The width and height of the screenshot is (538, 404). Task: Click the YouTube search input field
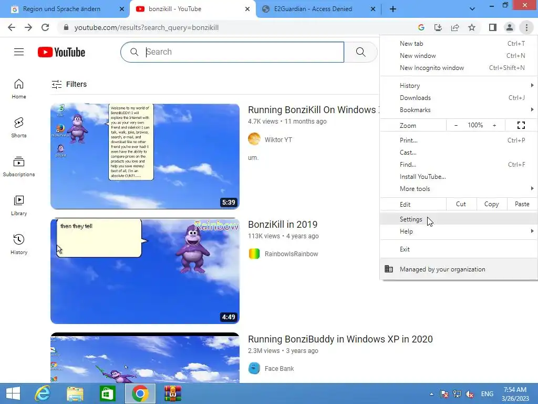[232, 52]
